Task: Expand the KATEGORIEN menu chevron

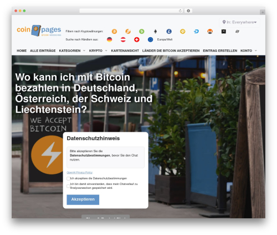Action: (x=84, y=51)
